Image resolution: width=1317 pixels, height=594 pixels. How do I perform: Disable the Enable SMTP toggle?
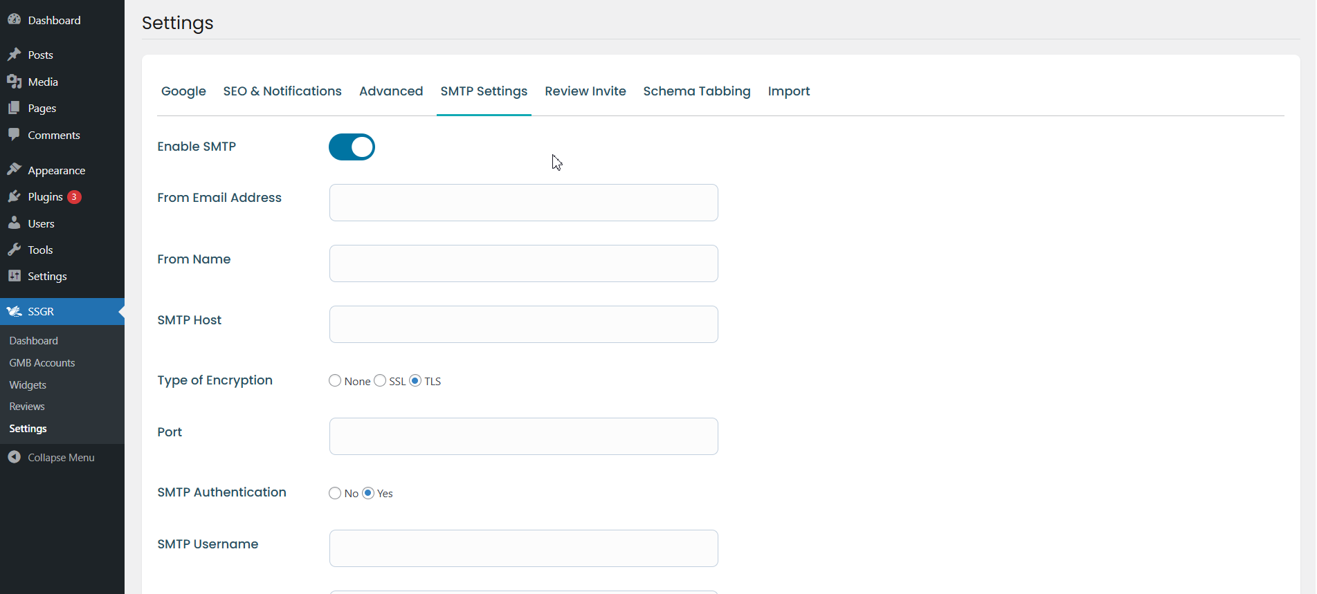(x=352, y=147)
